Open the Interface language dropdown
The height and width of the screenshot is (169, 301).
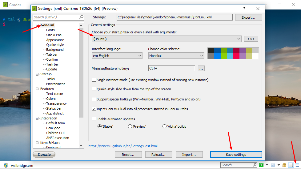[x=117, y=56]
